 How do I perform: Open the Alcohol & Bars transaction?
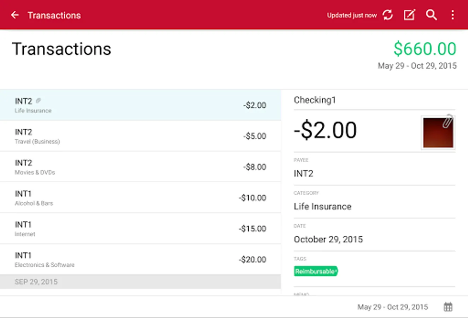point(140,198)
